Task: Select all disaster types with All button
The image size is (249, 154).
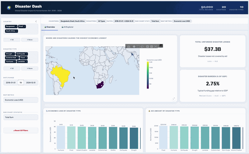Action: pyautogui.click(x=12, y=68)
